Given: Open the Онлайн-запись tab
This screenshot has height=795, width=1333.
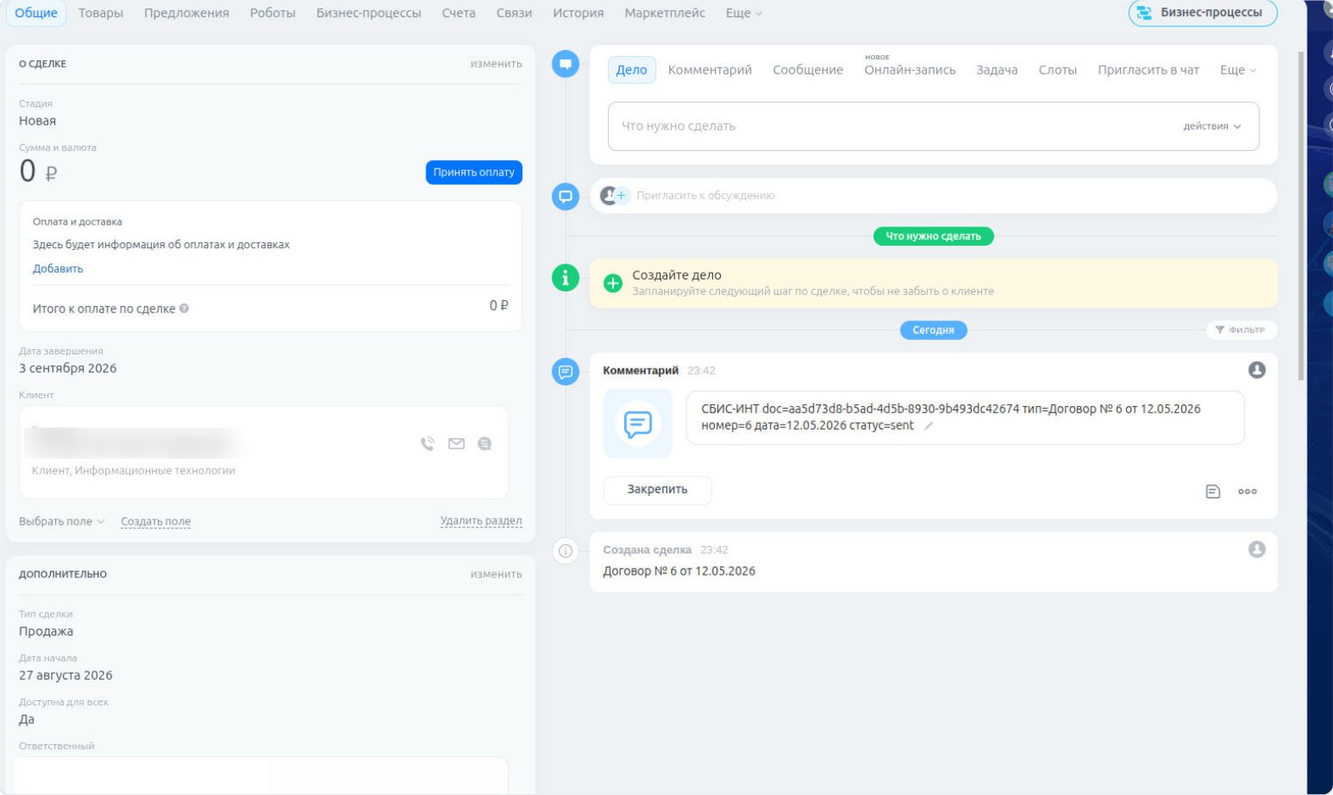Looking at the screenshot, I should click(x=910, y=69).
